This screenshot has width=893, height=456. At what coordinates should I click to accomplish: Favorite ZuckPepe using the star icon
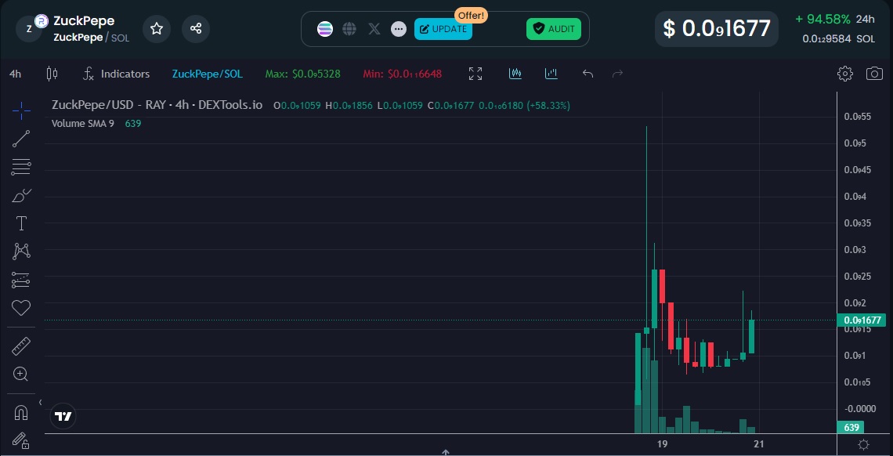click(x=157, y=28)
